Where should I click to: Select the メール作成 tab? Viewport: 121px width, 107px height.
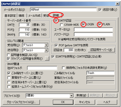coord(34,16)
